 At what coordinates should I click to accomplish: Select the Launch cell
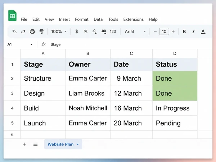click(x=43, y=123)
